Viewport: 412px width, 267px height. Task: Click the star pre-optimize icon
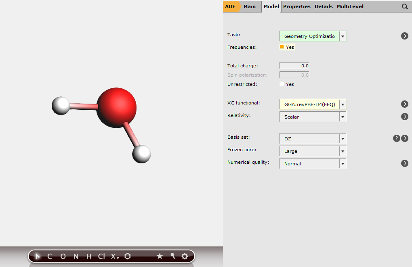(160, 256)
